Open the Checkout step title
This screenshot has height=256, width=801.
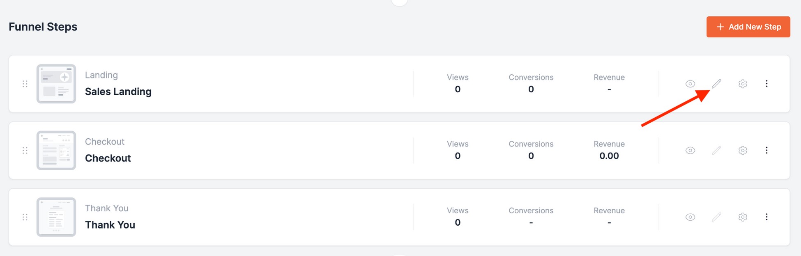click(108, 158)
